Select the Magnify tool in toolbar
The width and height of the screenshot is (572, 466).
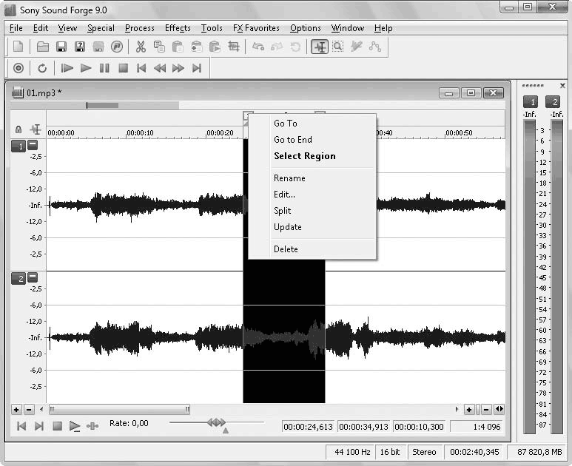tap(337, 47)
